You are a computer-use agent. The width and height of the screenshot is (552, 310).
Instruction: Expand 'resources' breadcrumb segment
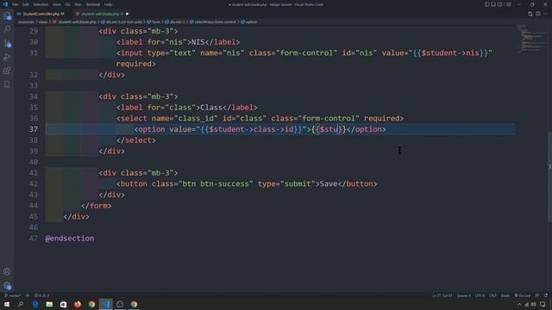tap(26, 22)
